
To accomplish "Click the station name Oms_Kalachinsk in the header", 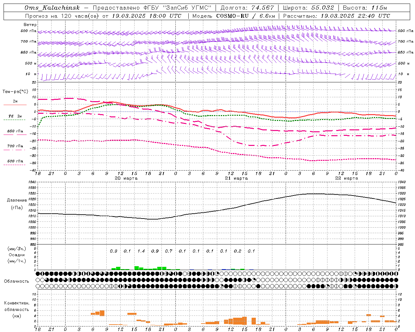I will [x=52, y=8].
